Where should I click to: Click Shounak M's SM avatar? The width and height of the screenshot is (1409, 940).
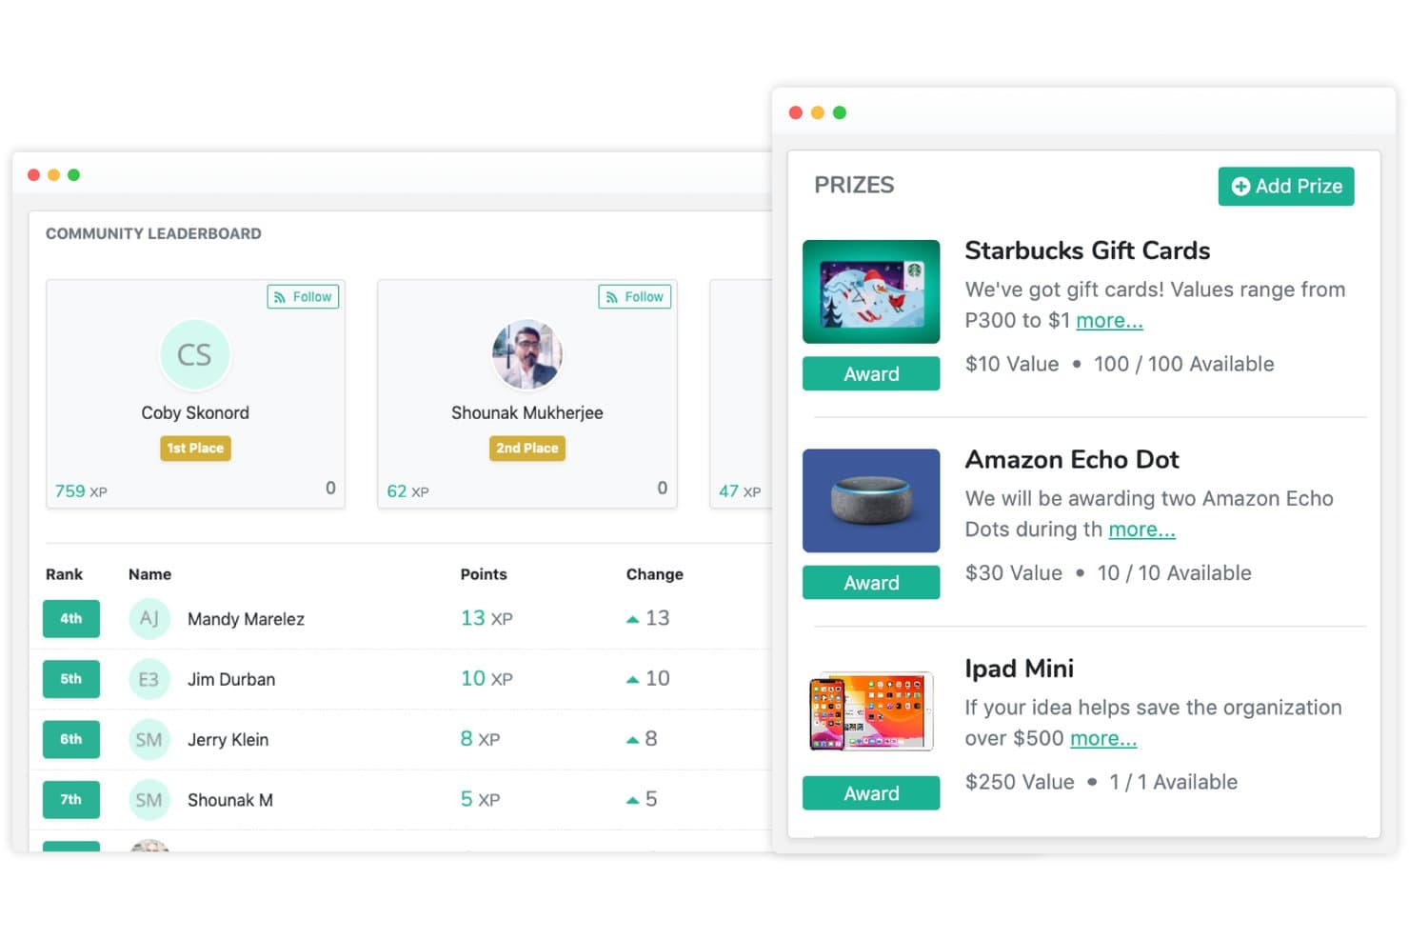[149, 800]
